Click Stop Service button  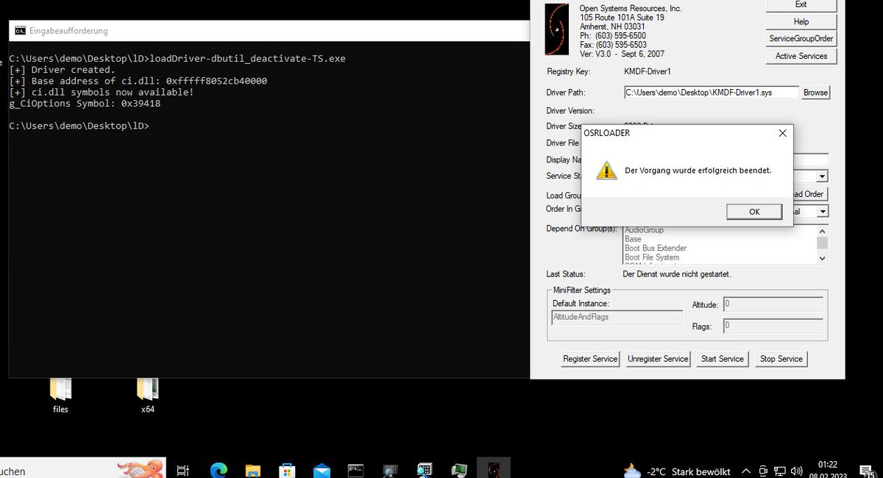(781, 359)
